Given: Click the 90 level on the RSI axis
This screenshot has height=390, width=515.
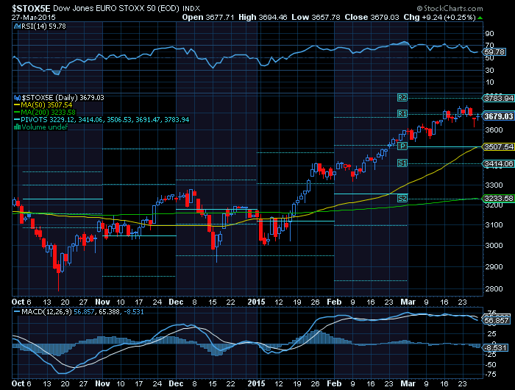Looking at the screenshot, I should point(489,34).
